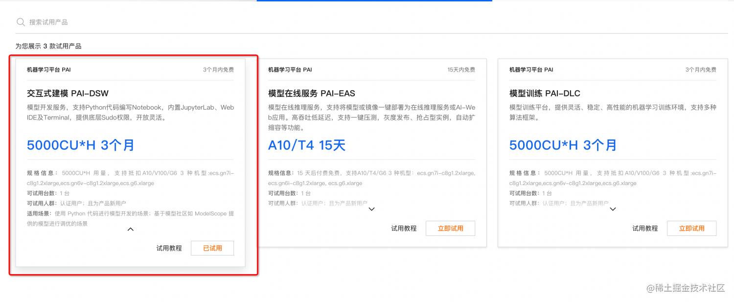Click the 15天内免费 label
Screen dimensions: 734x302
(461, 70)
